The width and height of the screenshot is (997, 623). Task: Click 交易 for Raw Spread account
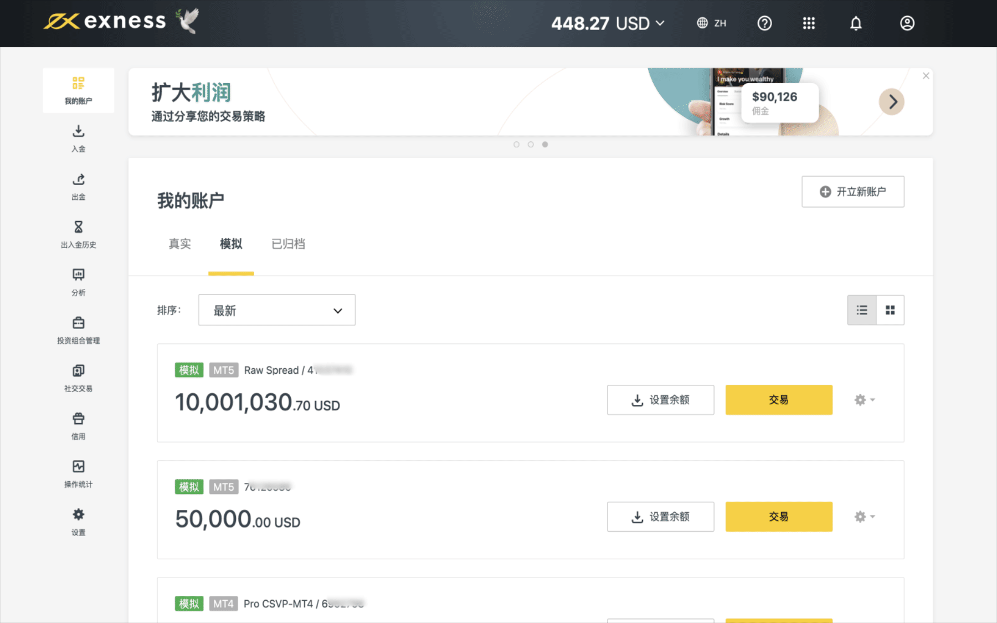[x=779, y=400]
